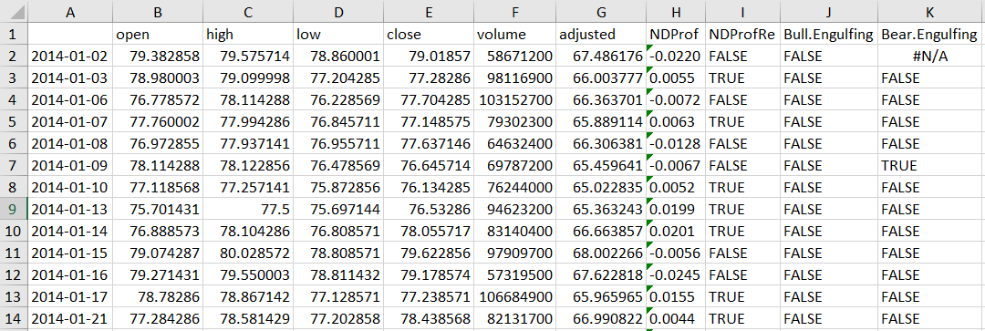This screenshot has height=331, width=985.
Task: Select close value 78.055717
Action: tap(429, 231)
